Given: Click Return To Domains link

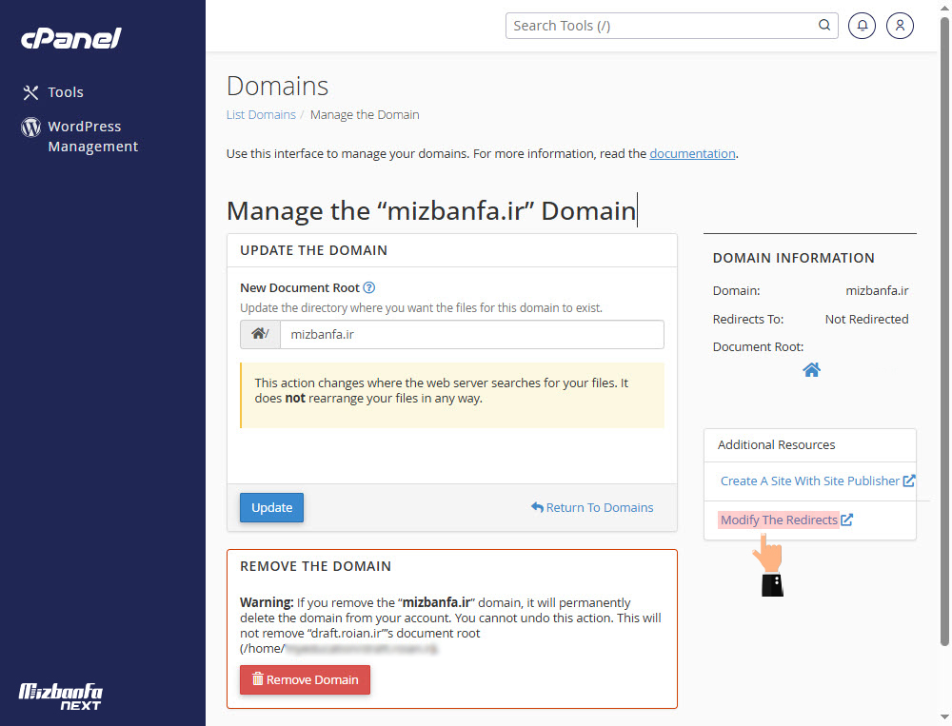Looking at the screenshot, I should point(592,507).
